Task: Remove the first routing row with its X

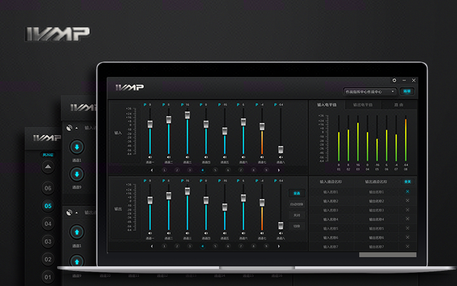Action: tap(407, 191)
